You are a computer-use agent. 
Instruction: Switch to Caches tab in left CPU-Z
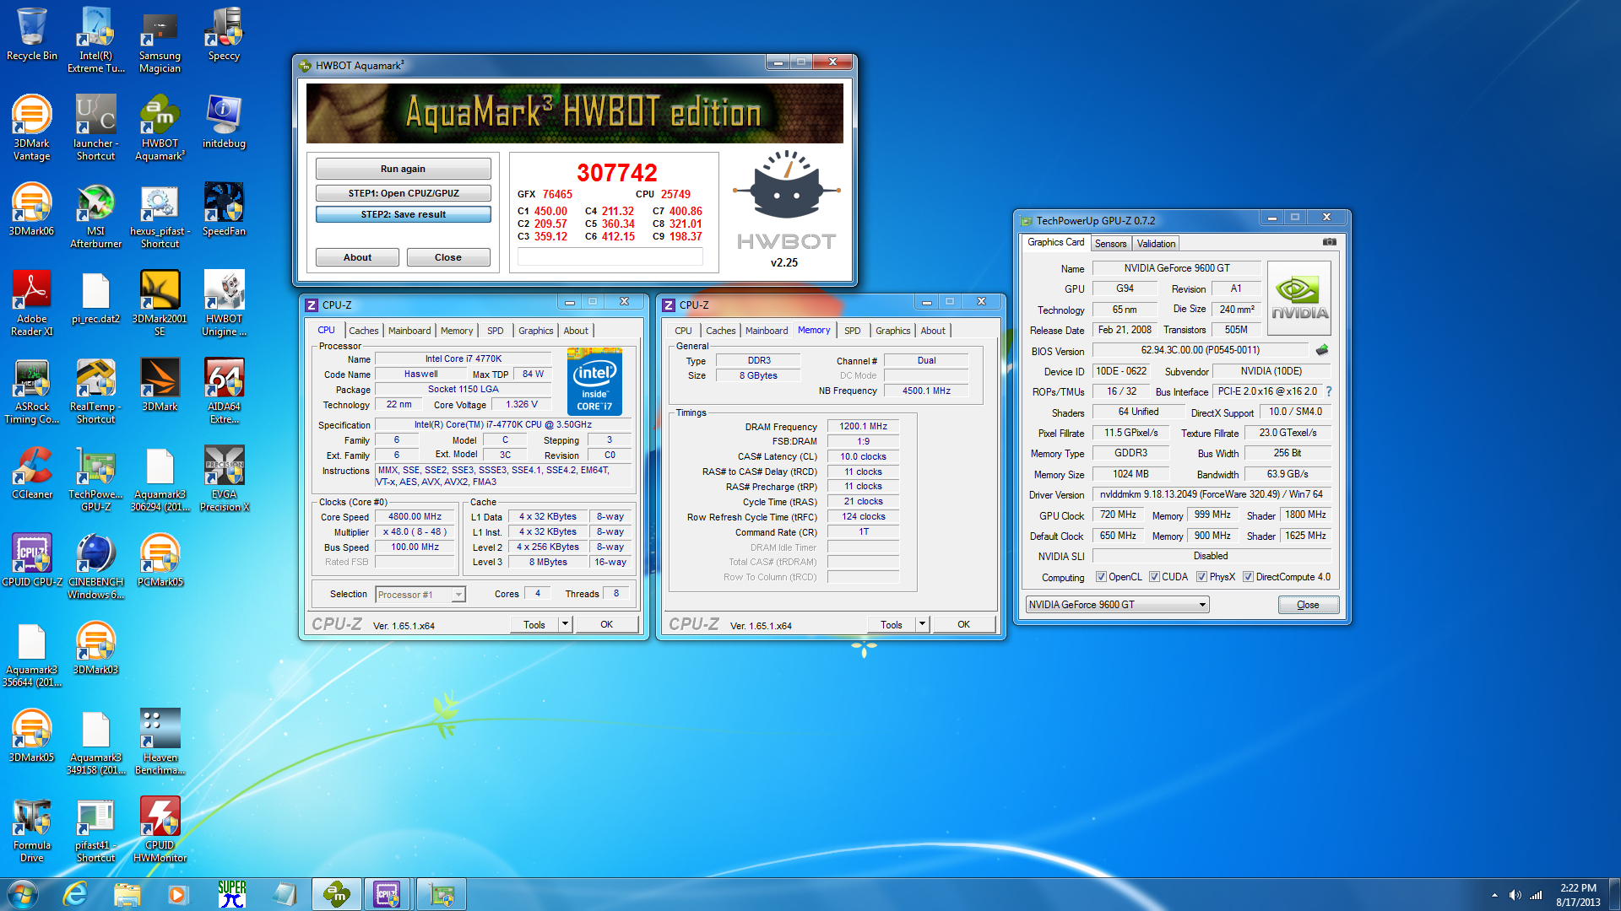(x=364, y=331)
